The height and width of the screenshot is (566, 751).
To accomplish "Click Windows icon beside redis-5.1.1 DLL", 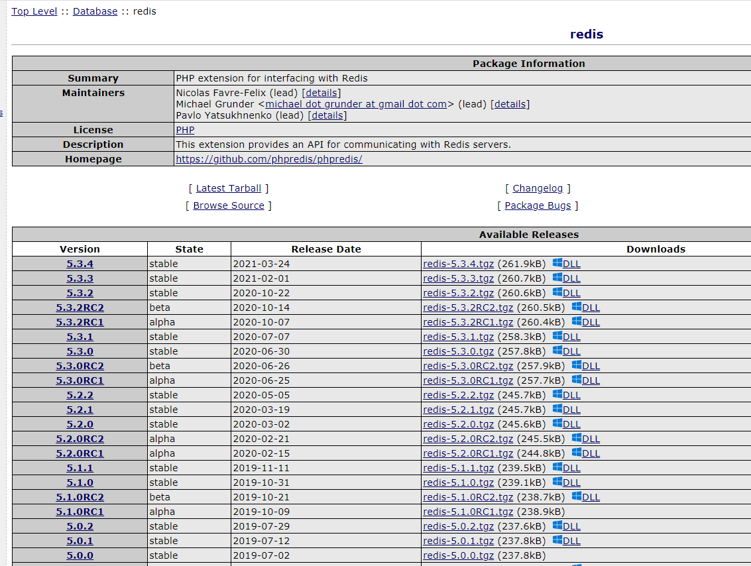I will pos(557,467).
